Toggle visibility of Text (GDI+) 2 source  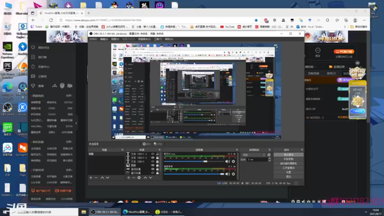[153, 158]
